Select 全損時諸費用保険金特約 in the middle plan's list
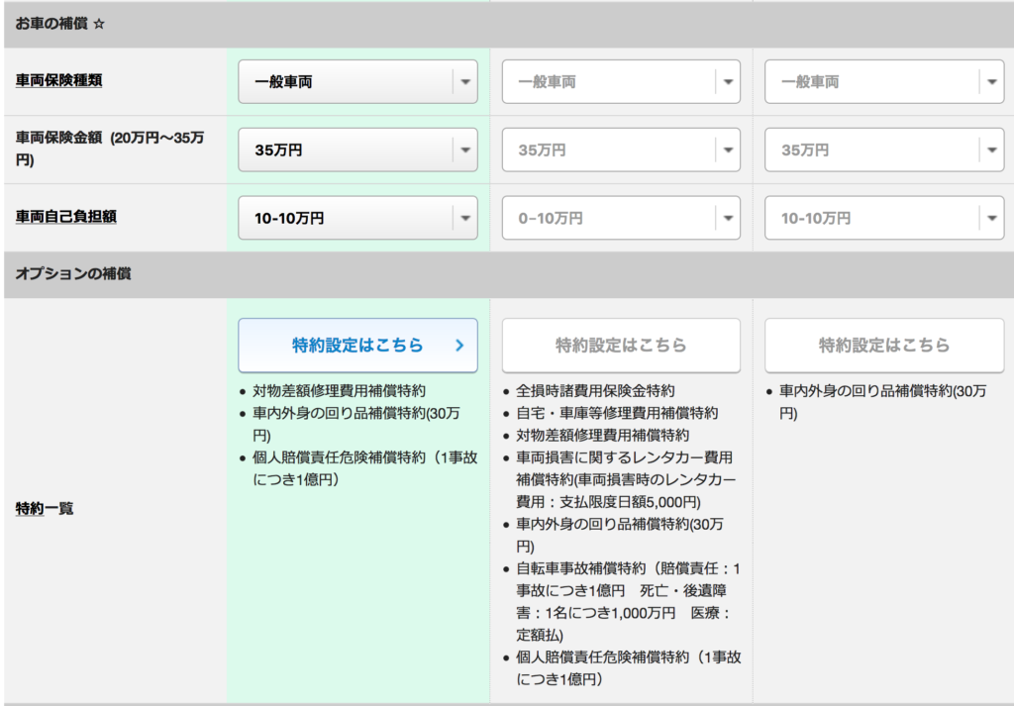This screenshot has height=706, width=1014. point(595,391)
